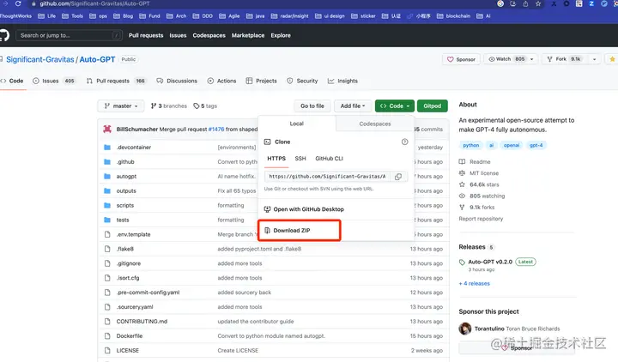This screenshot has width=618, height=362.
Task: Open the Significant-Gravitas owner link
Action: (x=40, y=59)
